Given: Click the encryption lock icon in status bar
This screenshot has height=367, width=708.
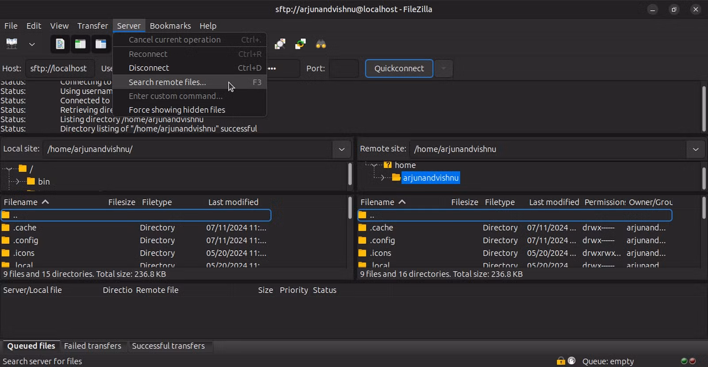Looking at the screenshot, I should (x=561, y=361).
